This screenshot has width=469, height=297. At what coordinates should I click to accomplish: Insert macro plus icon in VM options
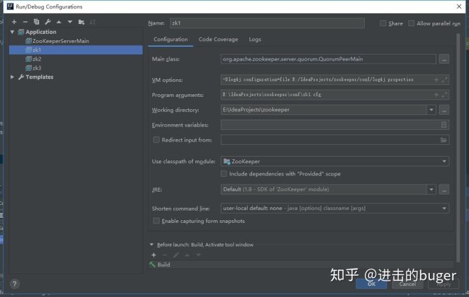click(436, 80)
